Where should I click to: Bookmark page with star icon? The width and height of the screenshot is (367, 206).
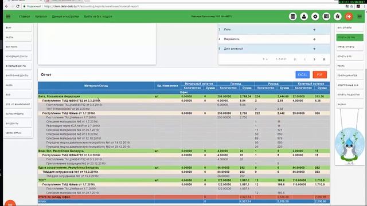point(352,6)
